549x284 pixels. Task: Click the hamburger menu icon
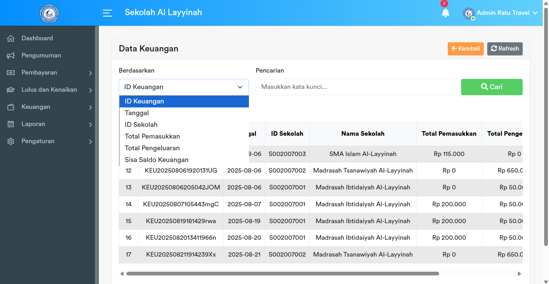point(108,13)
